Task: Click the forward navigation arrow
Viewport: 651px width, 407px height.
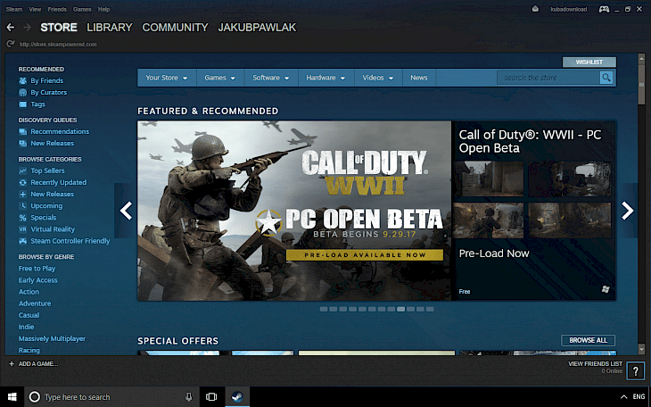Action: click(x=28, y=28)
